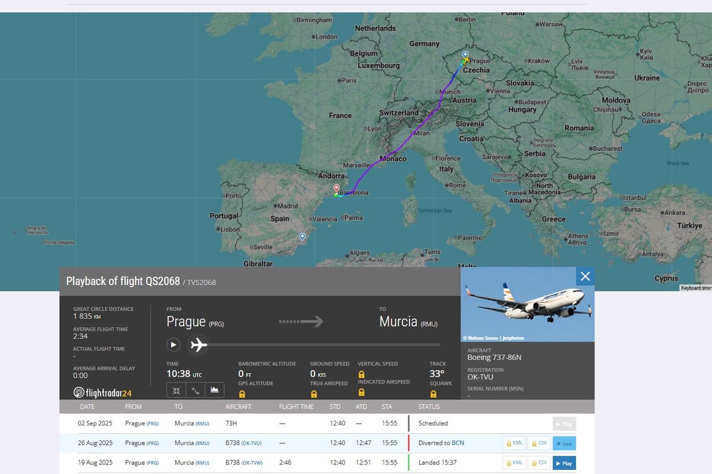Select the 26 Aug 2025 date cell
712x474 pixels.
[x=95, y=443]
